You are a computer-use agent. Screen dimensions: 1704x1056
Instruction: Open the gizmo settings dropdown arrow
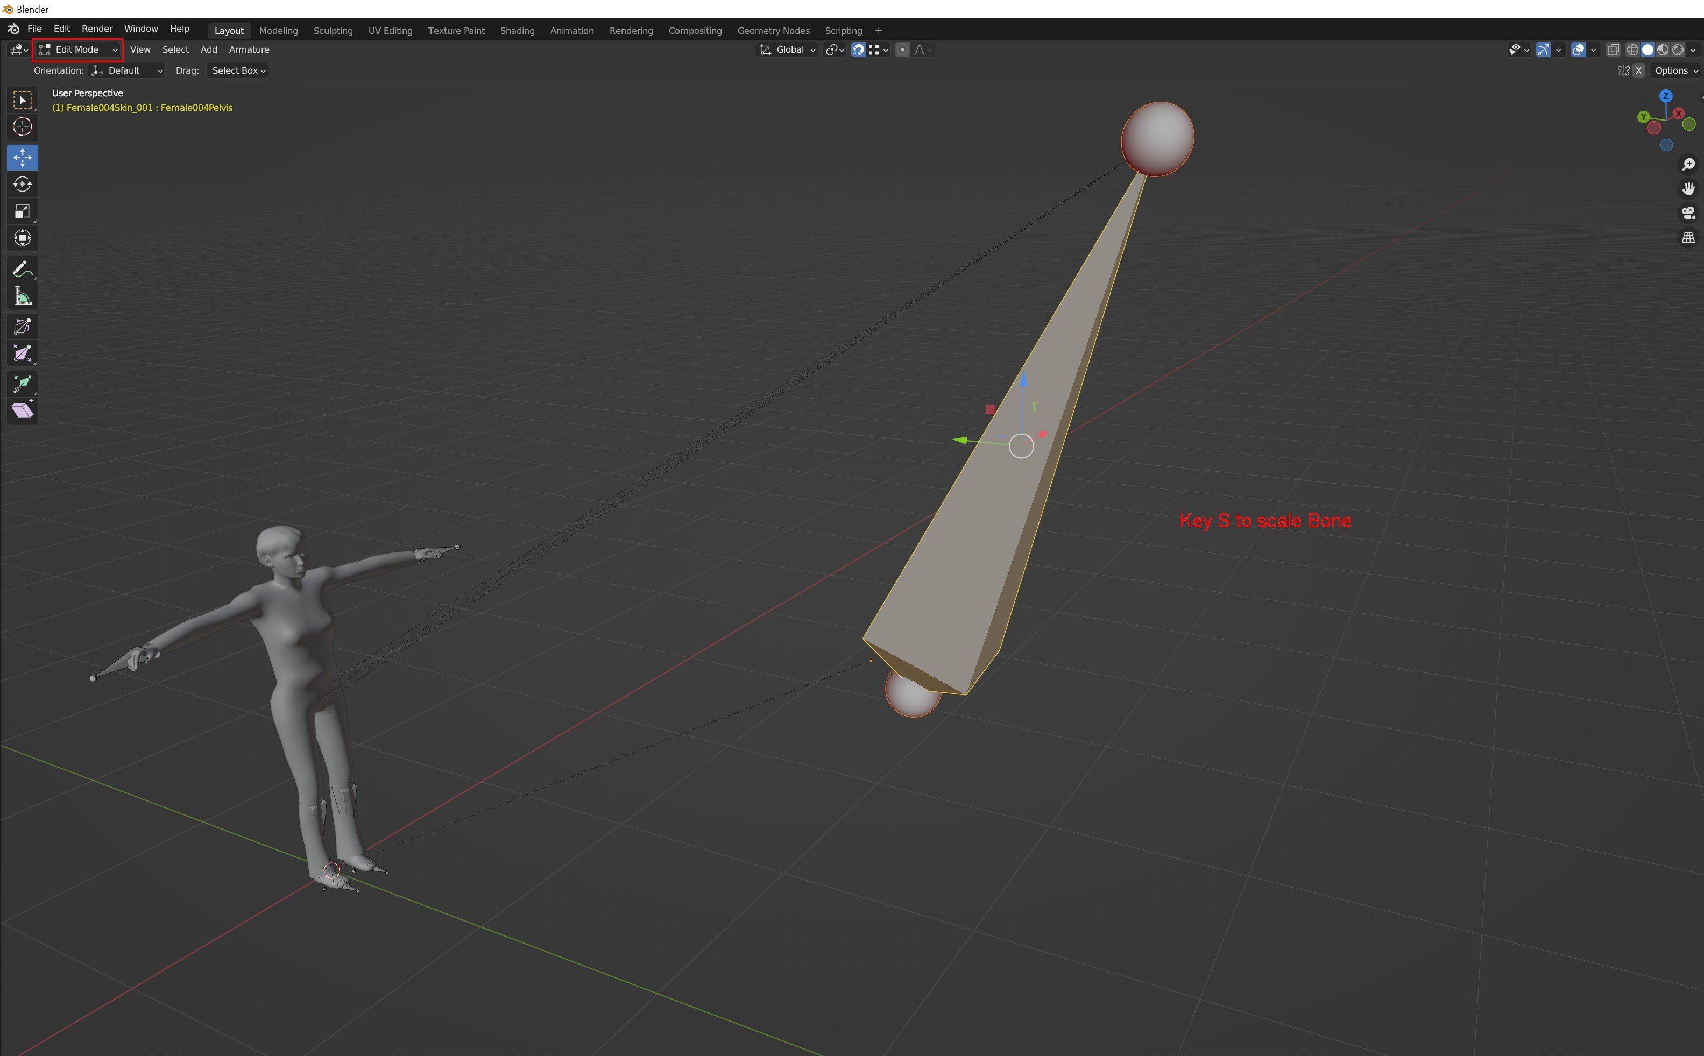click(x=1558, y=49)
